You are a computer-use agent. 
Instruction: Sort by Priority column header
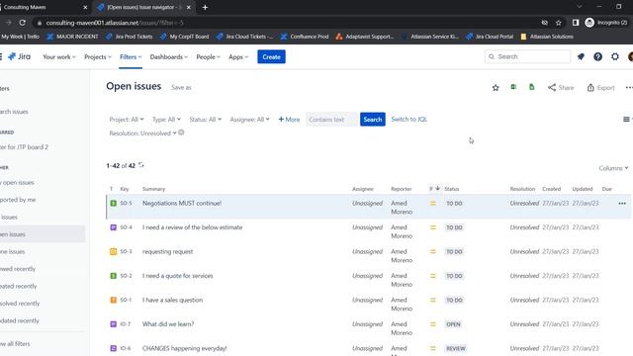(x=434, y=189)
